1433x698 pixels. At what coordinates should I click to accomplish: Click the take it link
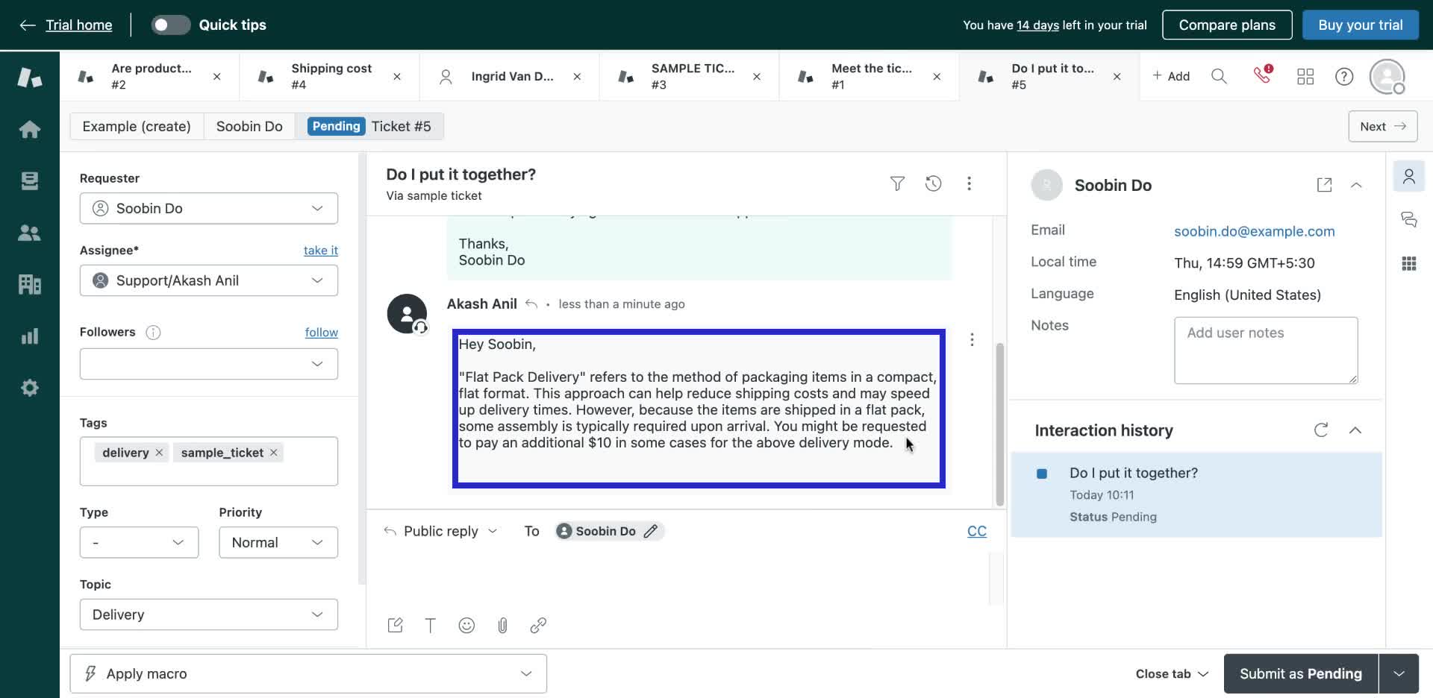pyautogui.click(x=320, y=251)
